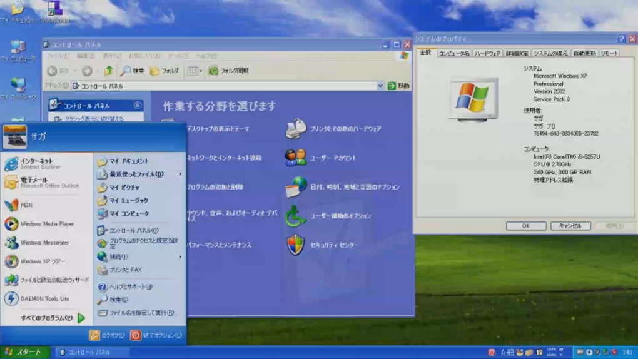The image size is (638, 359).
Task: Launch DAEMON Tools Lite
Action: point(38,299)
